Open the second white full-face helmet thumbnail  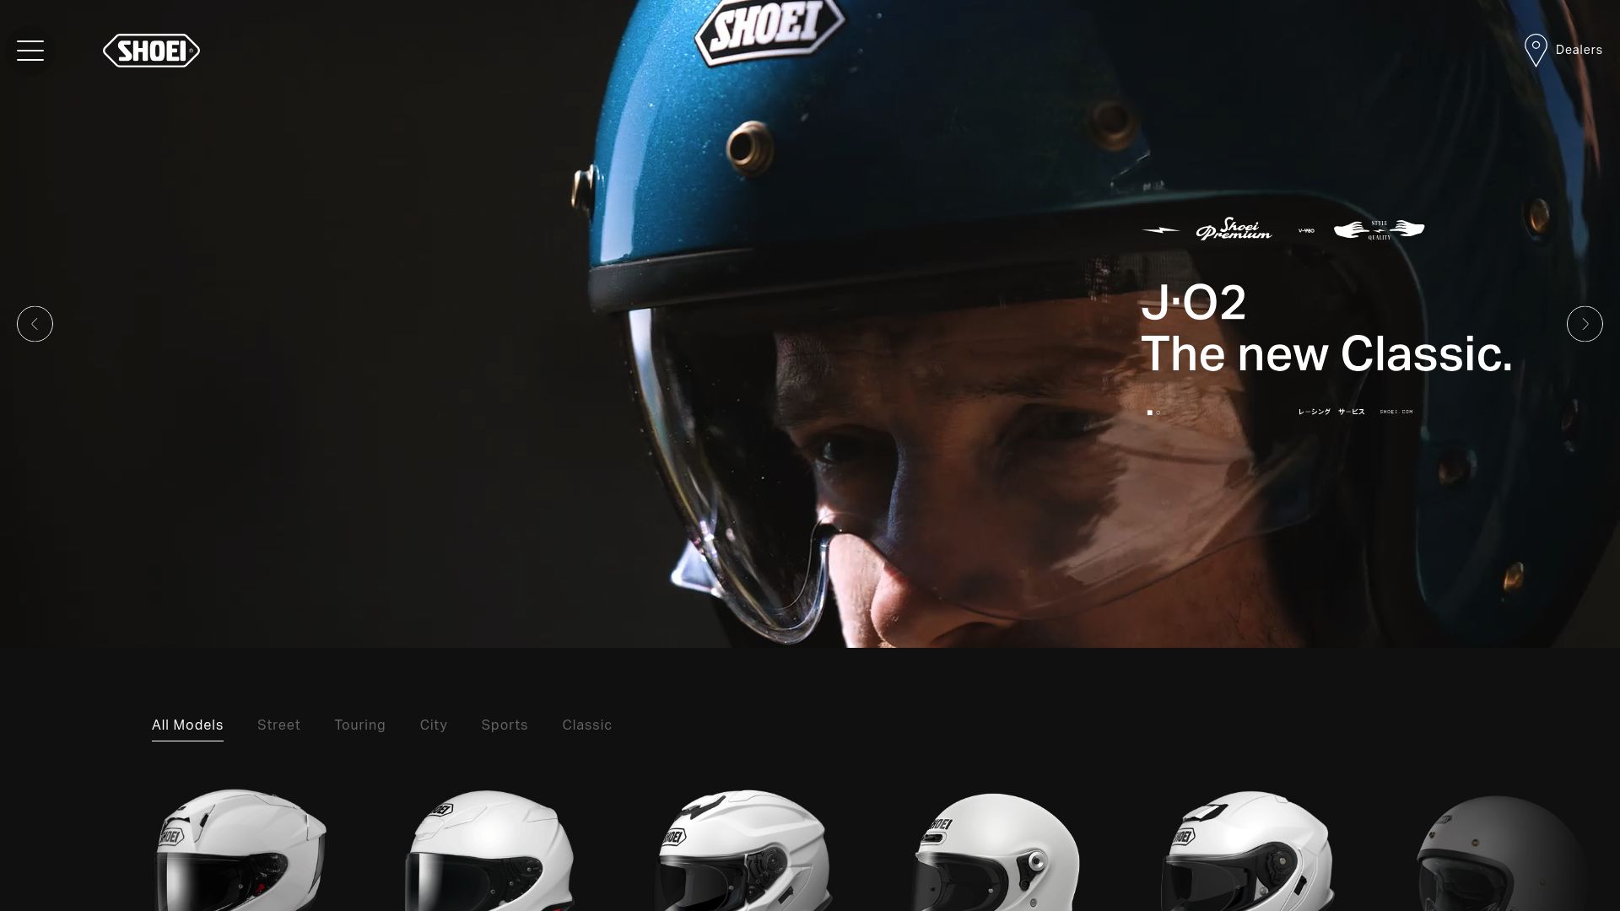(x=489, y=849)
